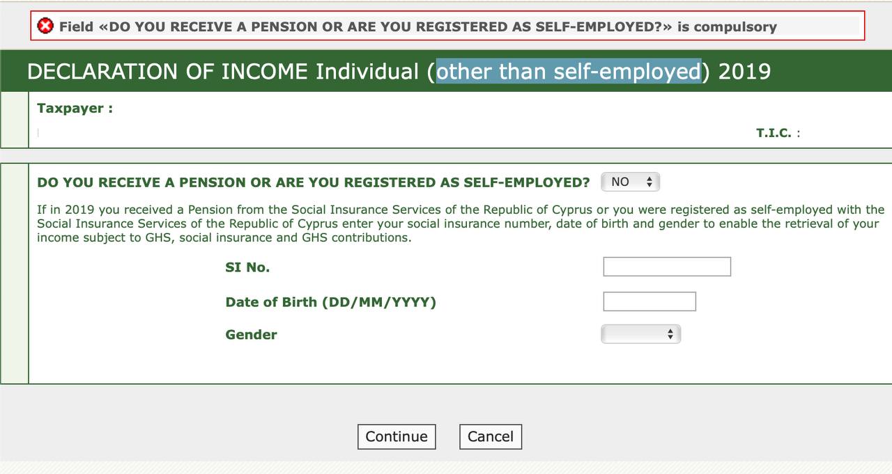The width and height of the screenshot is (892, 474).
Task: Click the T.I.C. label
Action: click(778, 133)
